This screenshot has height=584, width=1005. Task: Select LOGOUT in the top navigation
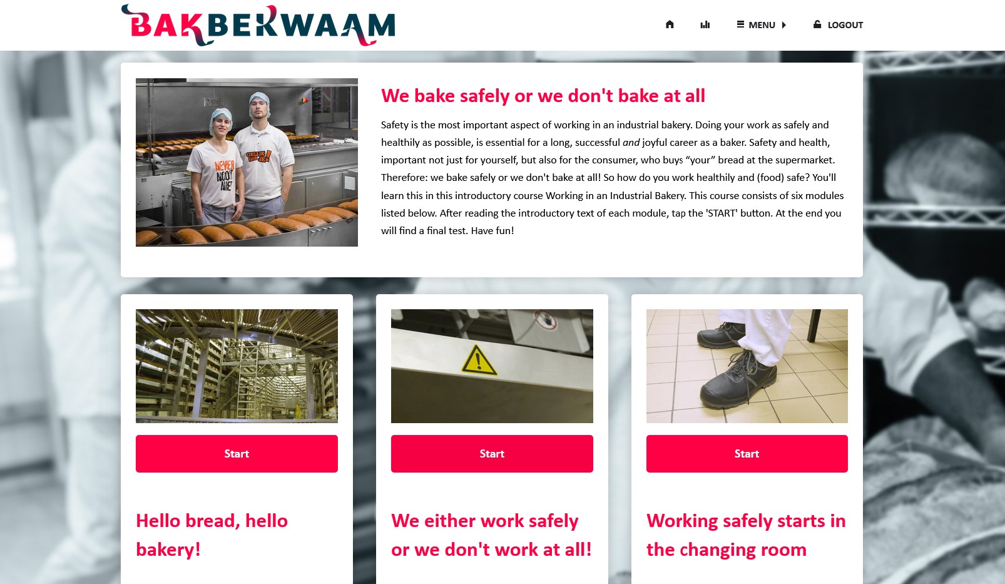838,25
